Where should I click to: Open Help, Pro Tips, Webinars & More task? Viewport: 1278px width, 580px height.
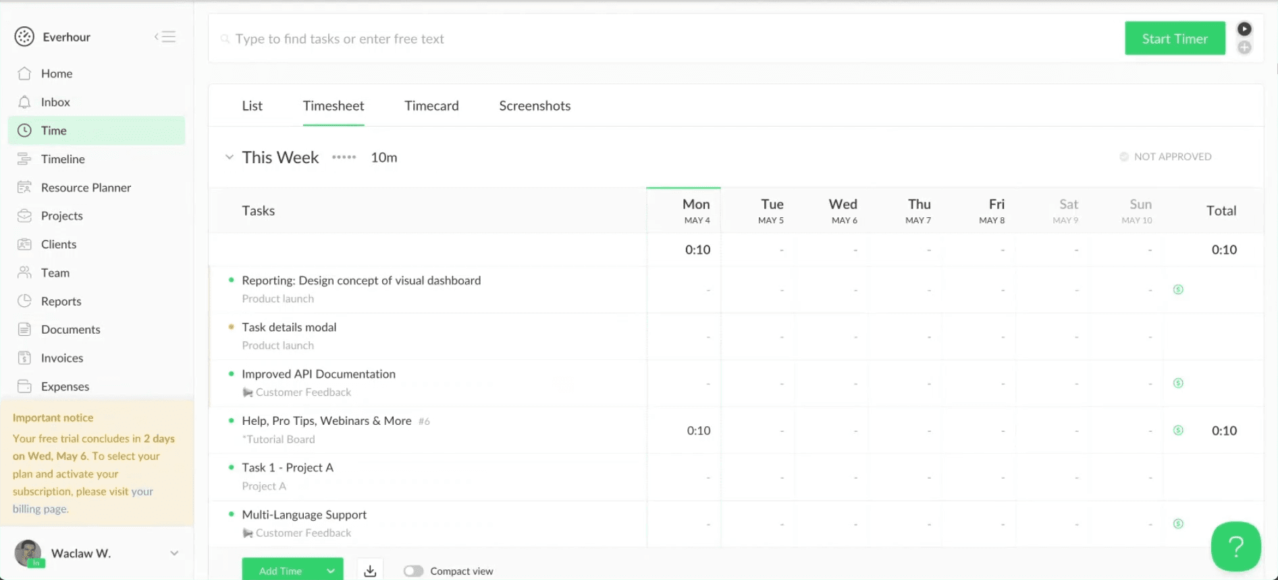327,421
